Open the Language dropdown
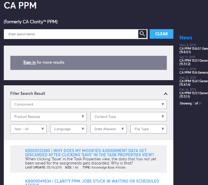208x185 pixels. coord(68,129)
